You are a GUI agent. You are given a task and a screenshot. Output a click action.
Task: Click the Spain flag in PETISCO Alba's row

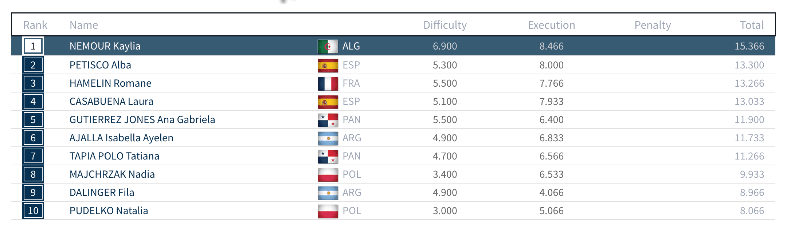pos(328,65)
